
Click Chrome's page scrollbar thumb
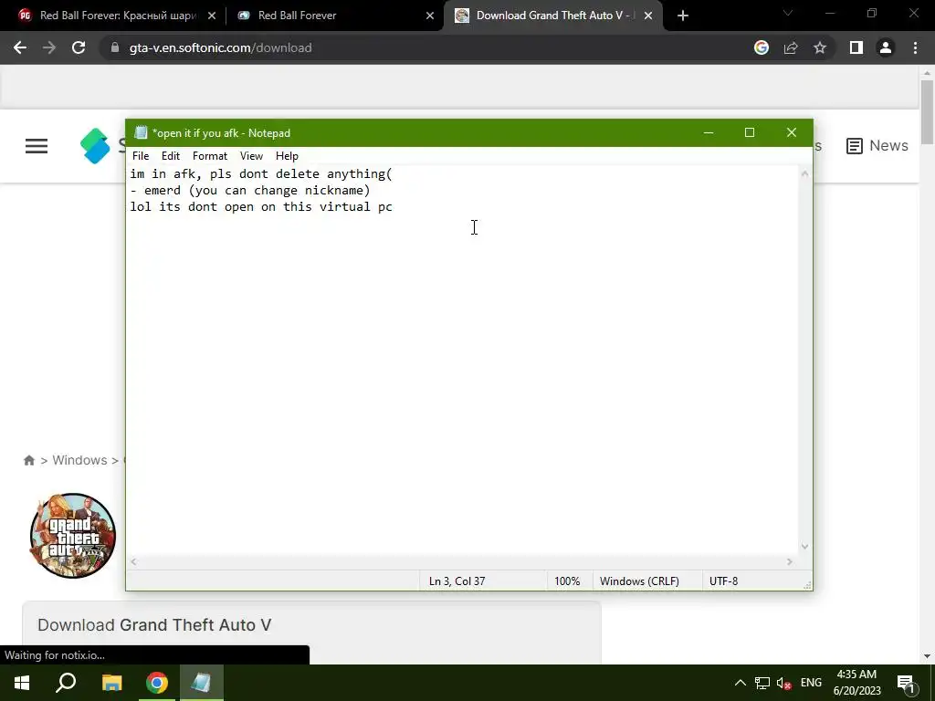(927, 112)
